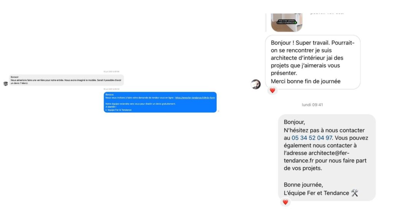This screenshot has width=393, height=221.
Task: Click the read receipt indicator beside blue bubble
Action: [x=218, y=111]
